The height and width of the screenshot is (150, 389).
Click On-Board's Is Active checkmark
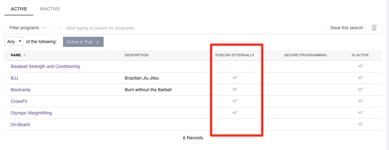pyautogui.click(x=360, y=124)
